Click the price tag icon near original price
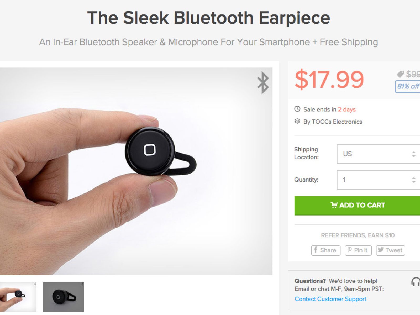This screenshot has height=315, width=420. (400, 74)
